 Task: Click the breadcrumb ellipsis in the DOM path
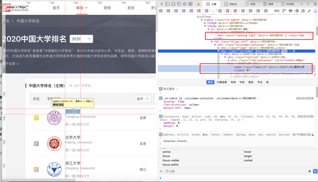click(213, 11)
